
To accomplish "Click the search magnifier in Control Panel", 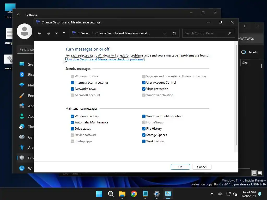I will point(230,33).
